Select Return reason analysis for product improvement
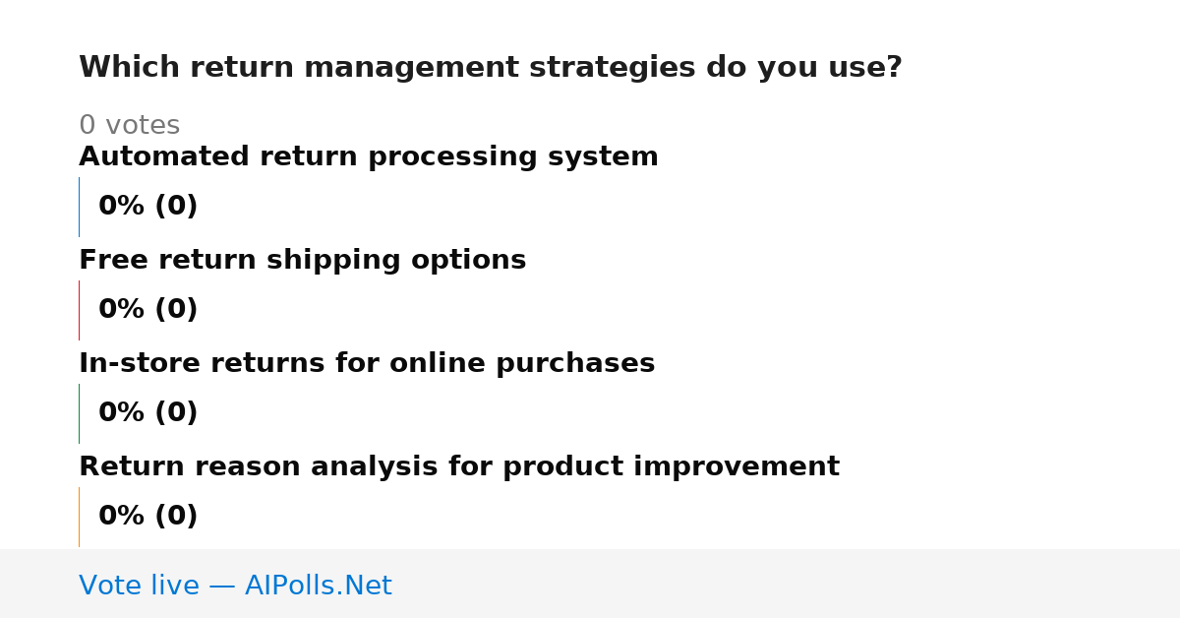The width and height of the screenshot is (1180, 618). 459,467
